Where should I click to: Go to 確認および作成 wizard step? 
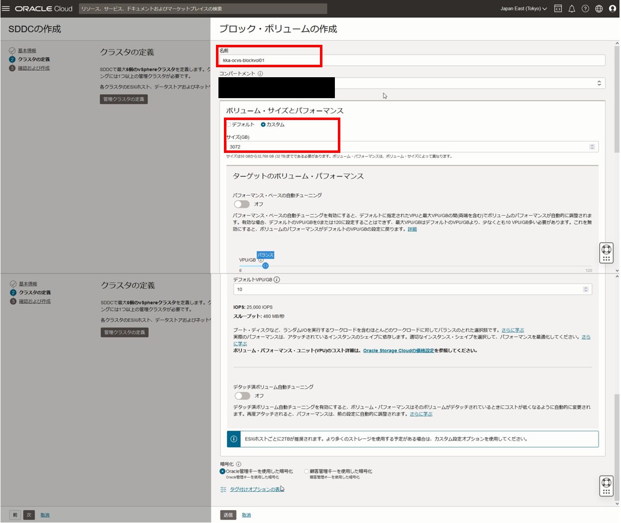tap(34, 68)
